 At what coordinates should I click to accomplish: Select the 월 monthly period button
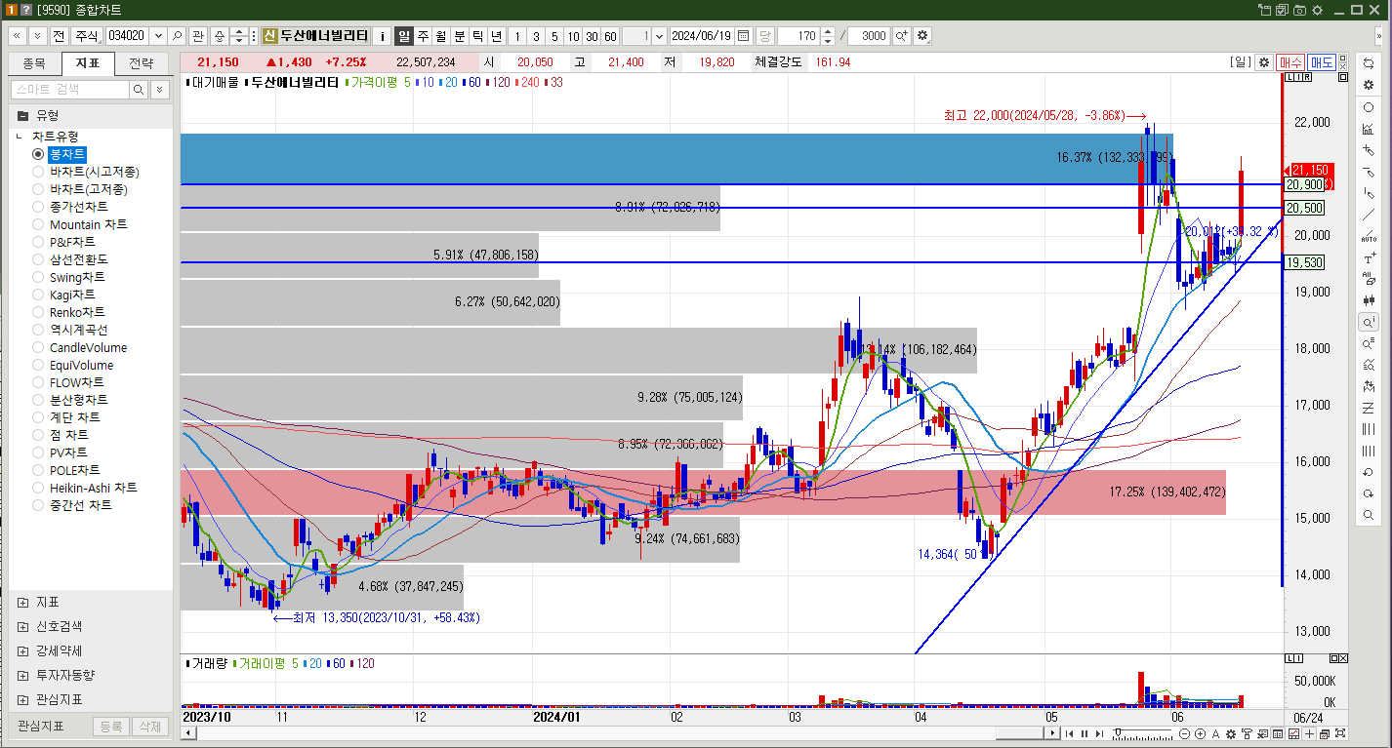click(x=440, y=35)
